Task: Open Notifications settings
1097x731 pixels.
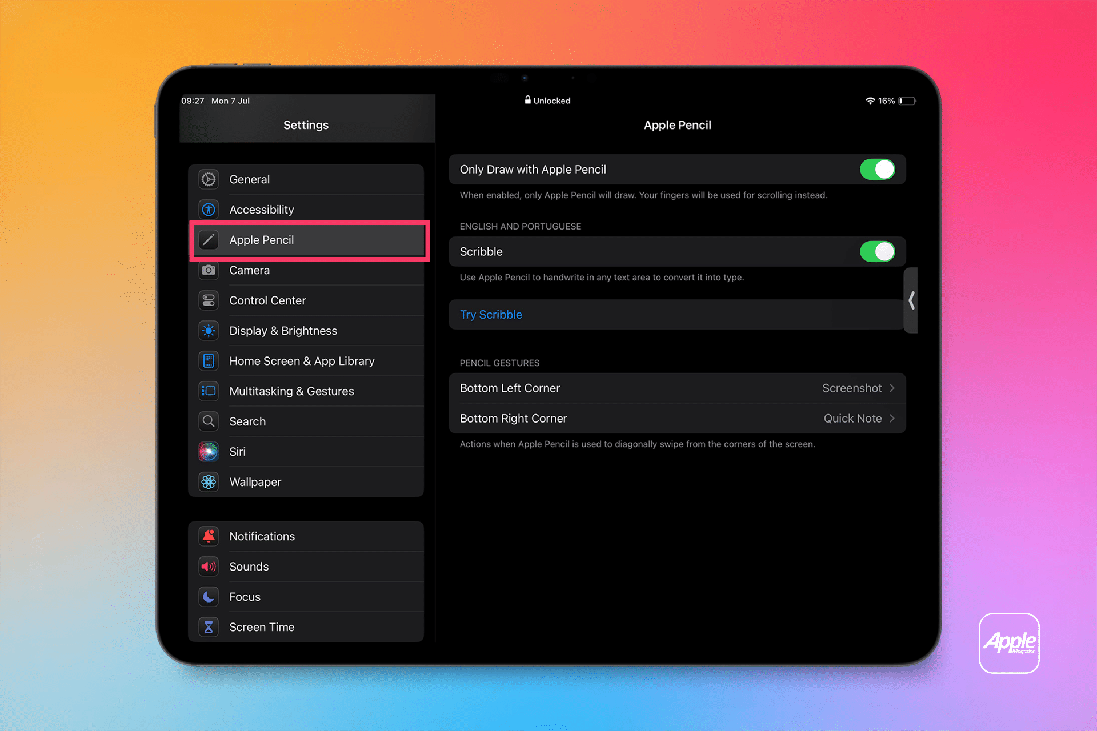Action: (x=306, y=536)
